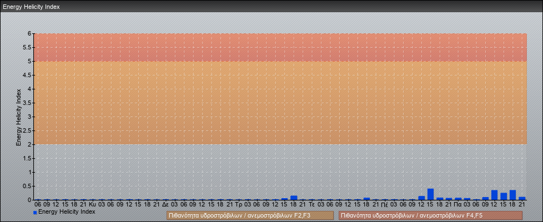Click the tallest blue bar at 15h after Πέ
Viewport: 543px width, 222px height.
pyautogui.click(x=430, y=194)
